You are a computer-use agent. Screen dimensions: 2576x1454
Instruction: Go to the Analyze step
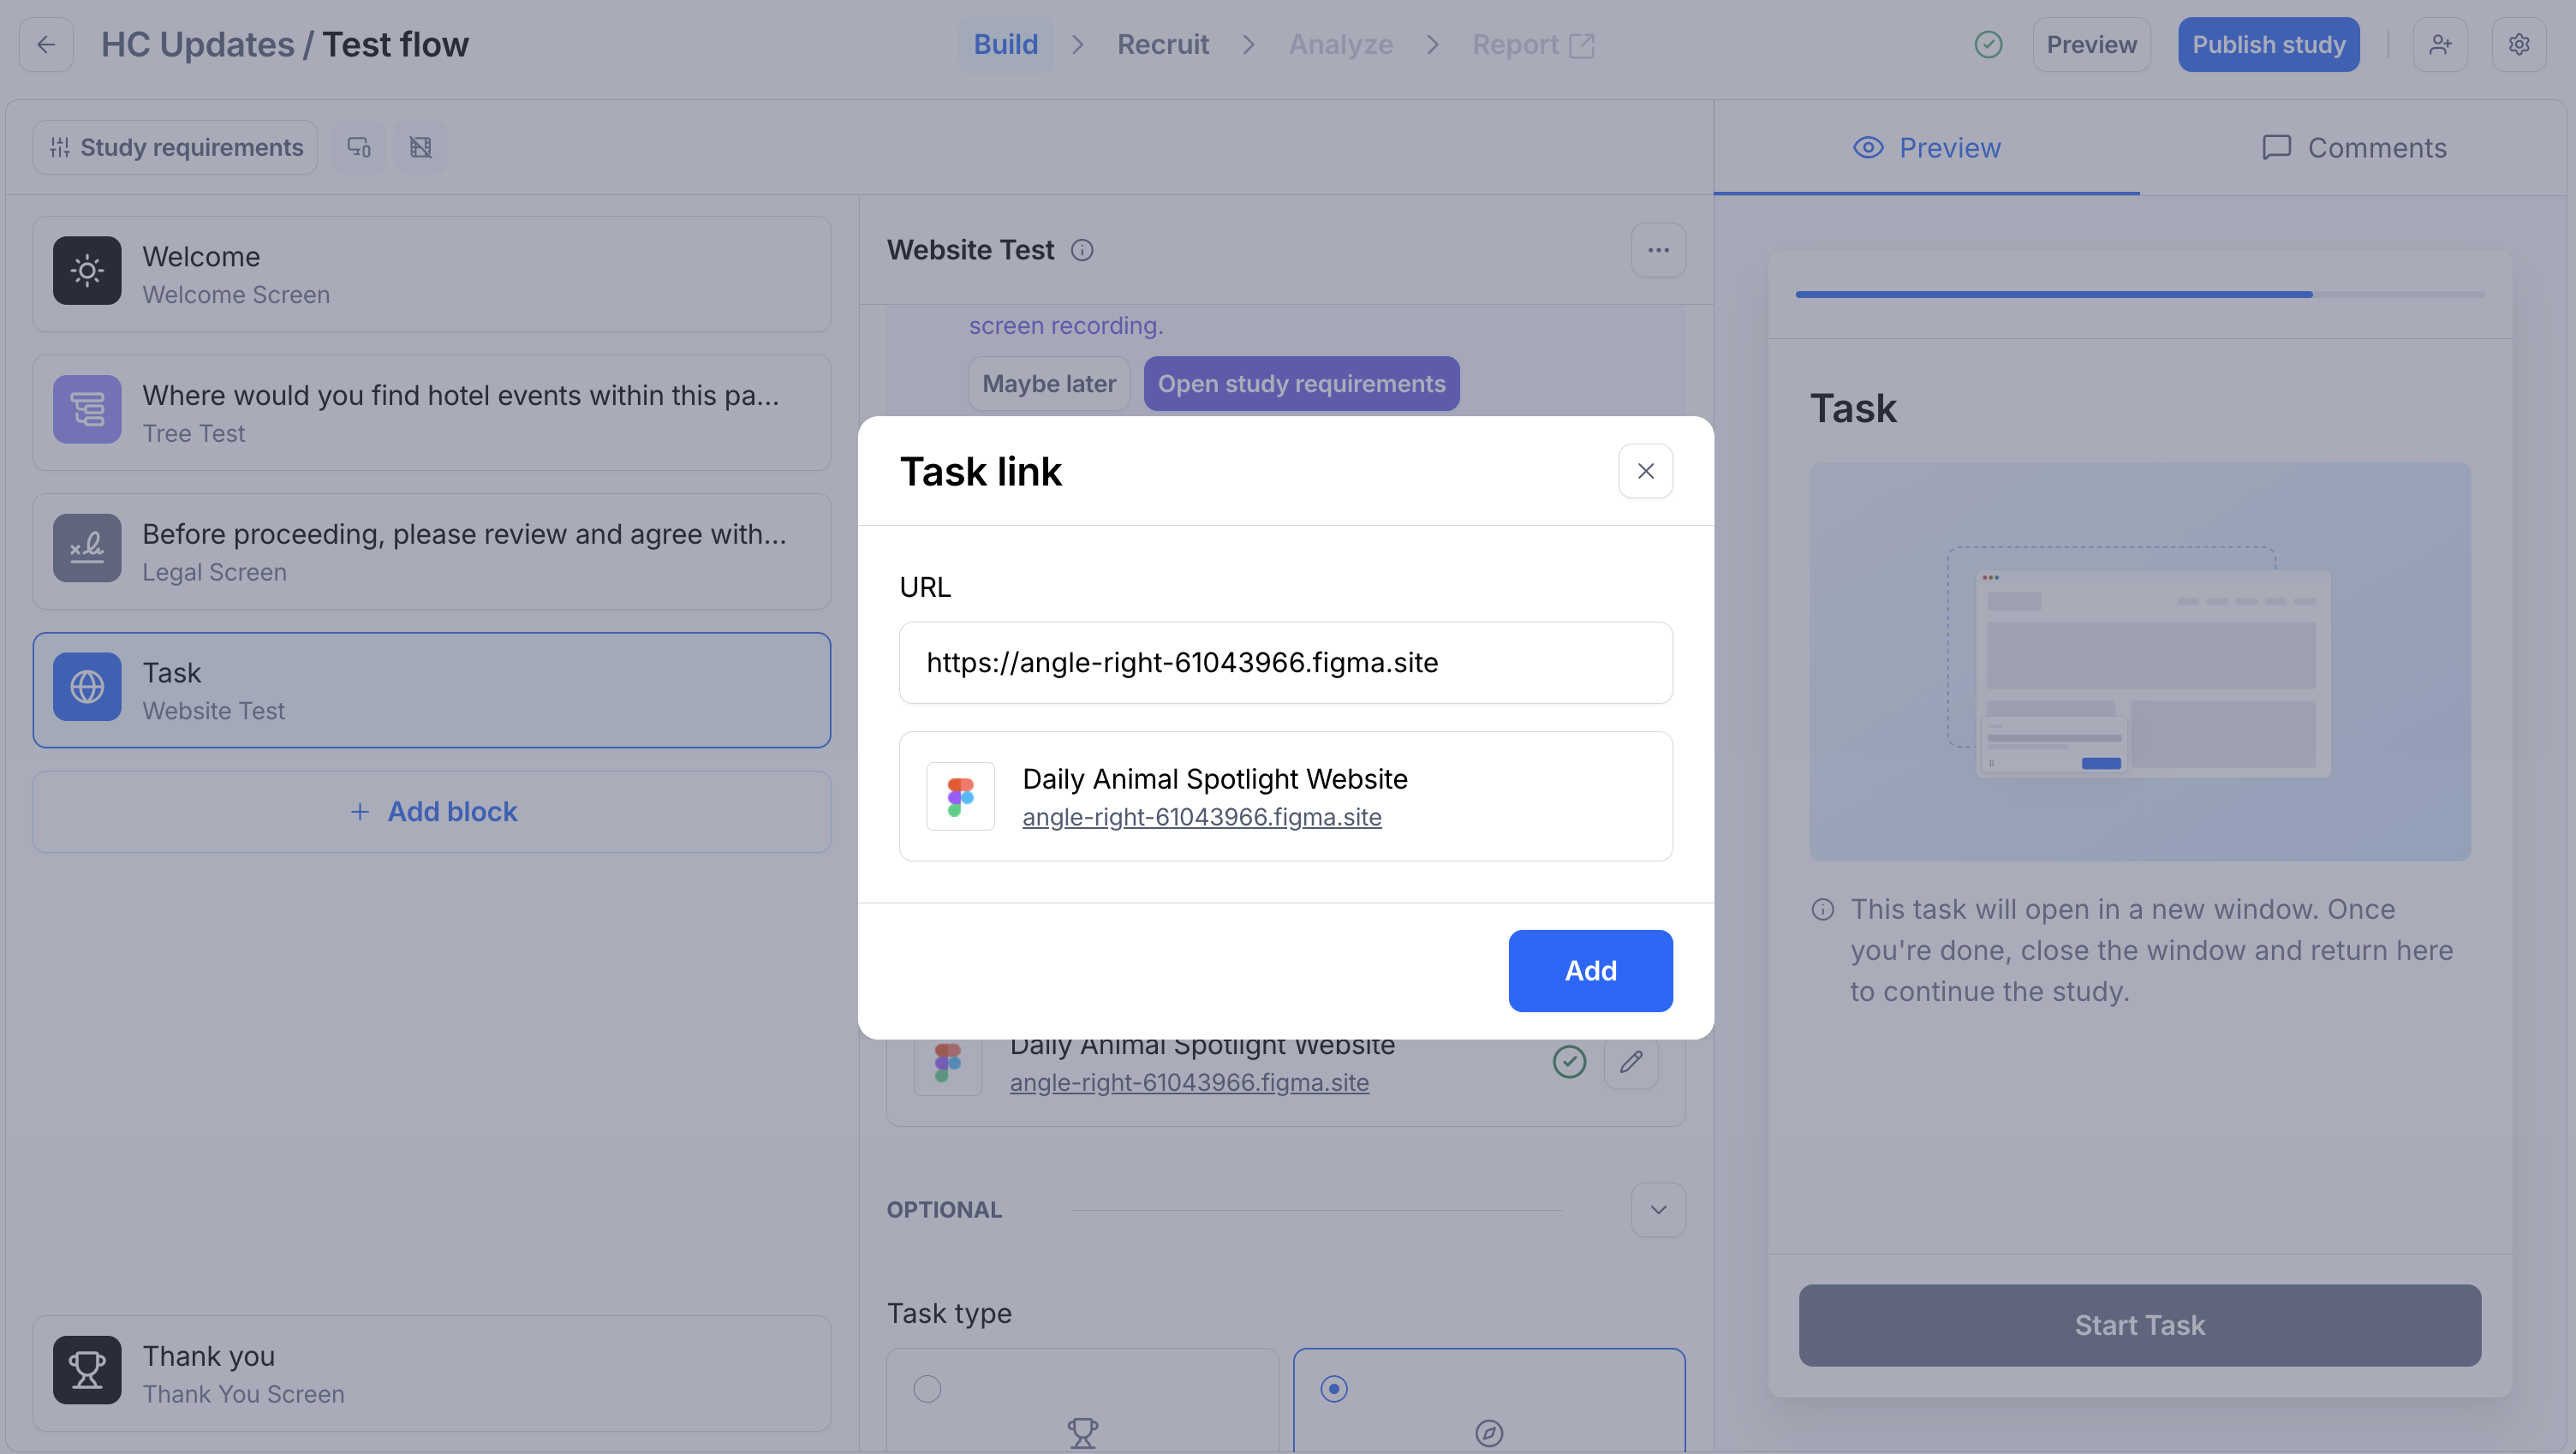[1341, 45]
